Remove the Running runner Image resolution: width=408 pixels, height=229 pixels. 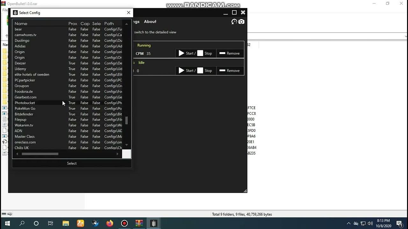click(230, 53)
